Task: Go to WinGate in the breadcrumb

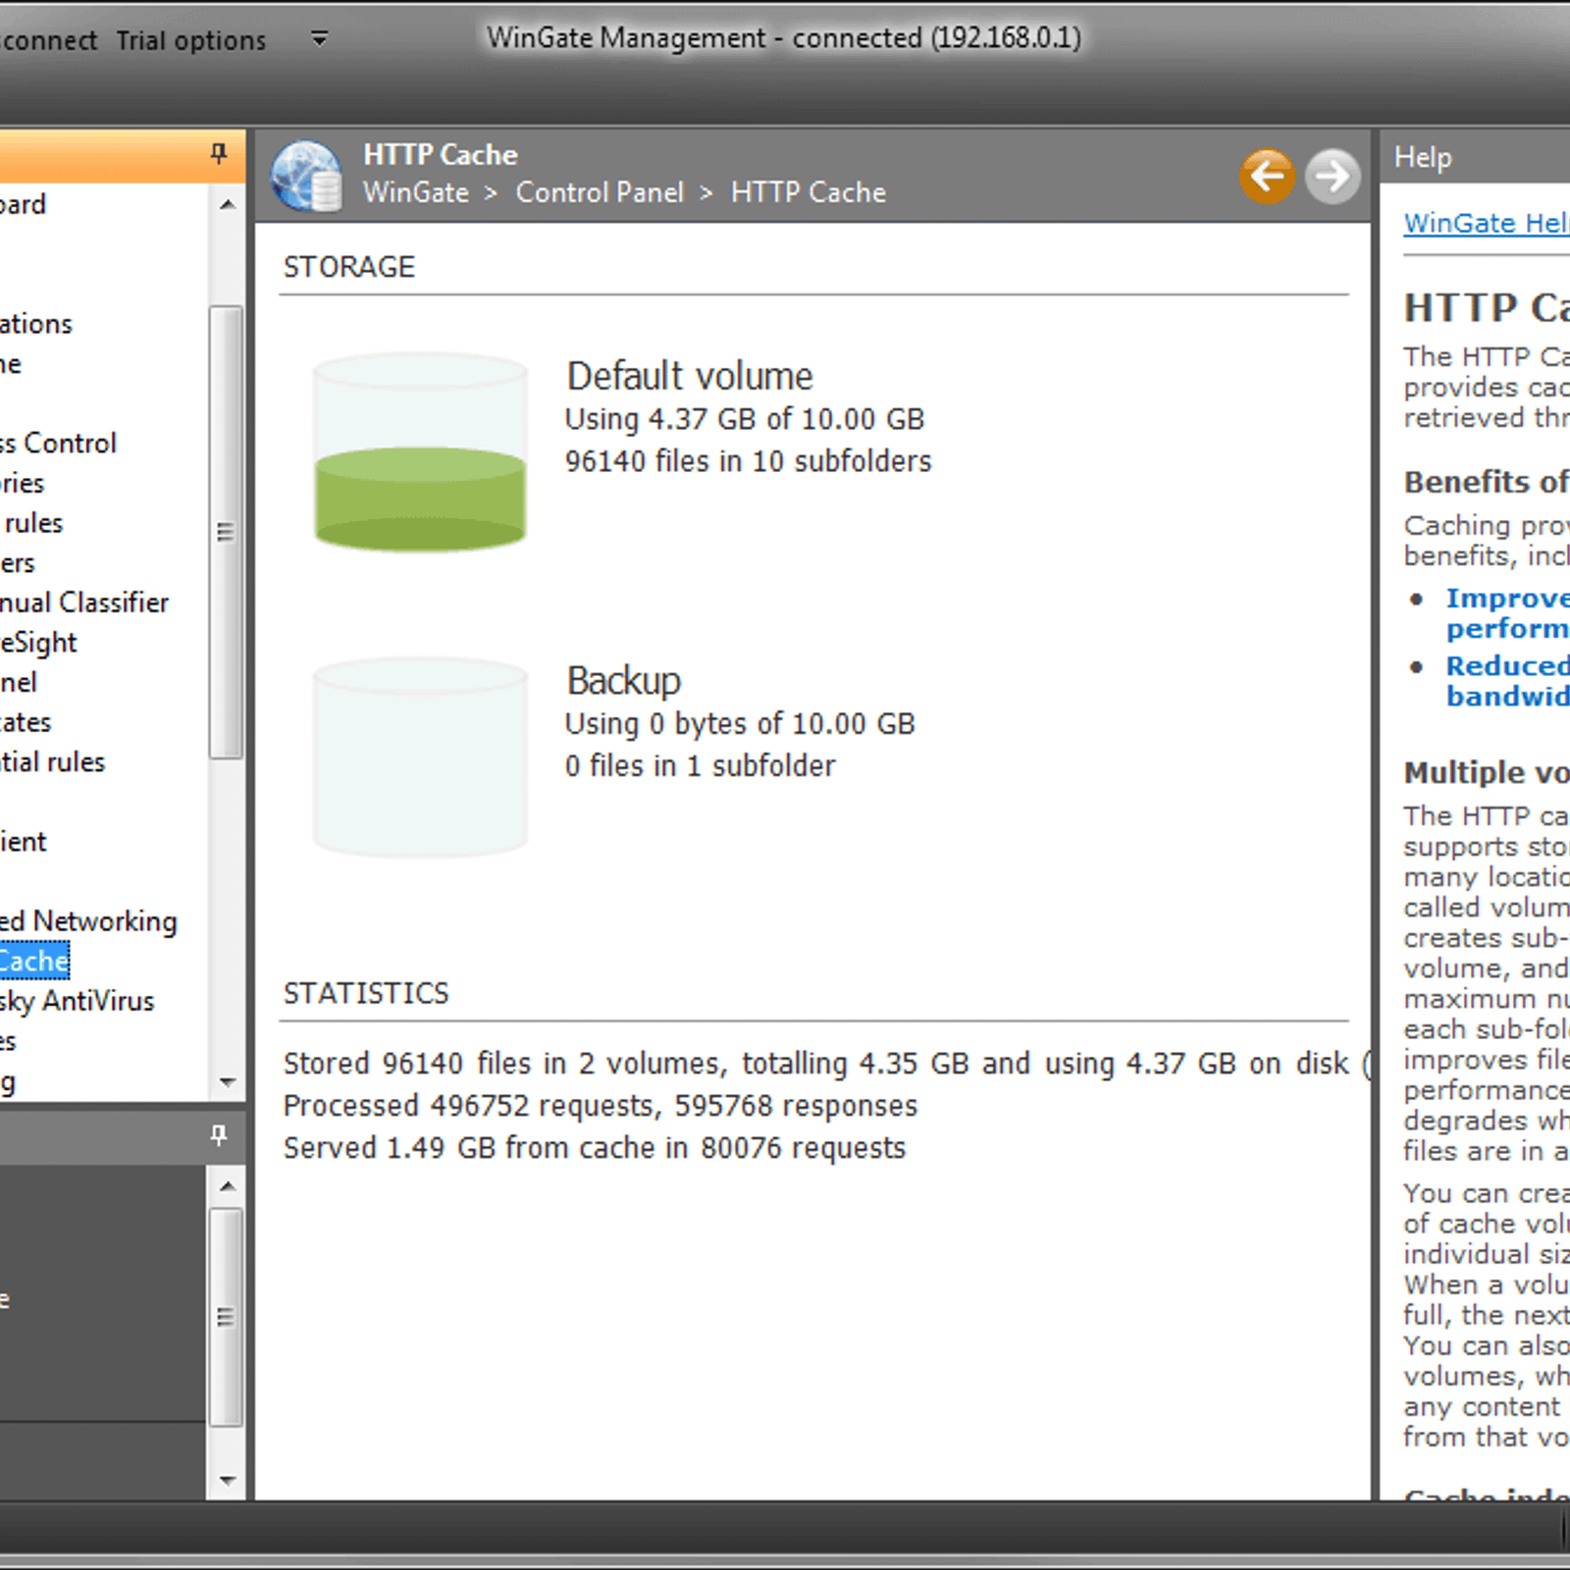Action: point(416,192)
